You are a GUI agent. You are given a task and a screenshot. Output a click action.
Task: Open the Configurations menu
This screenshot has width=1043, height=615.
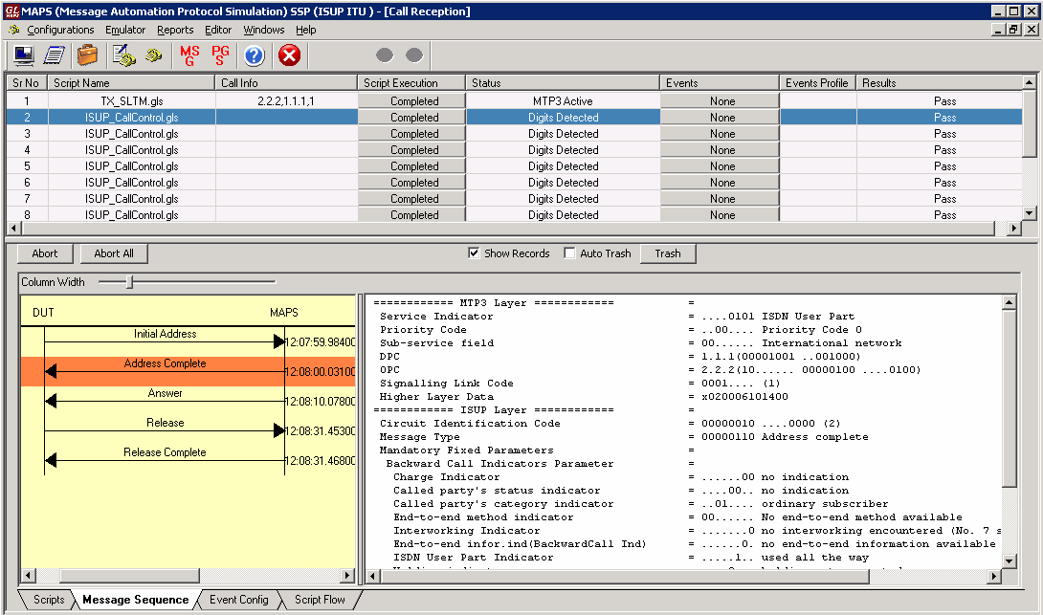click(x=60, y=30)
